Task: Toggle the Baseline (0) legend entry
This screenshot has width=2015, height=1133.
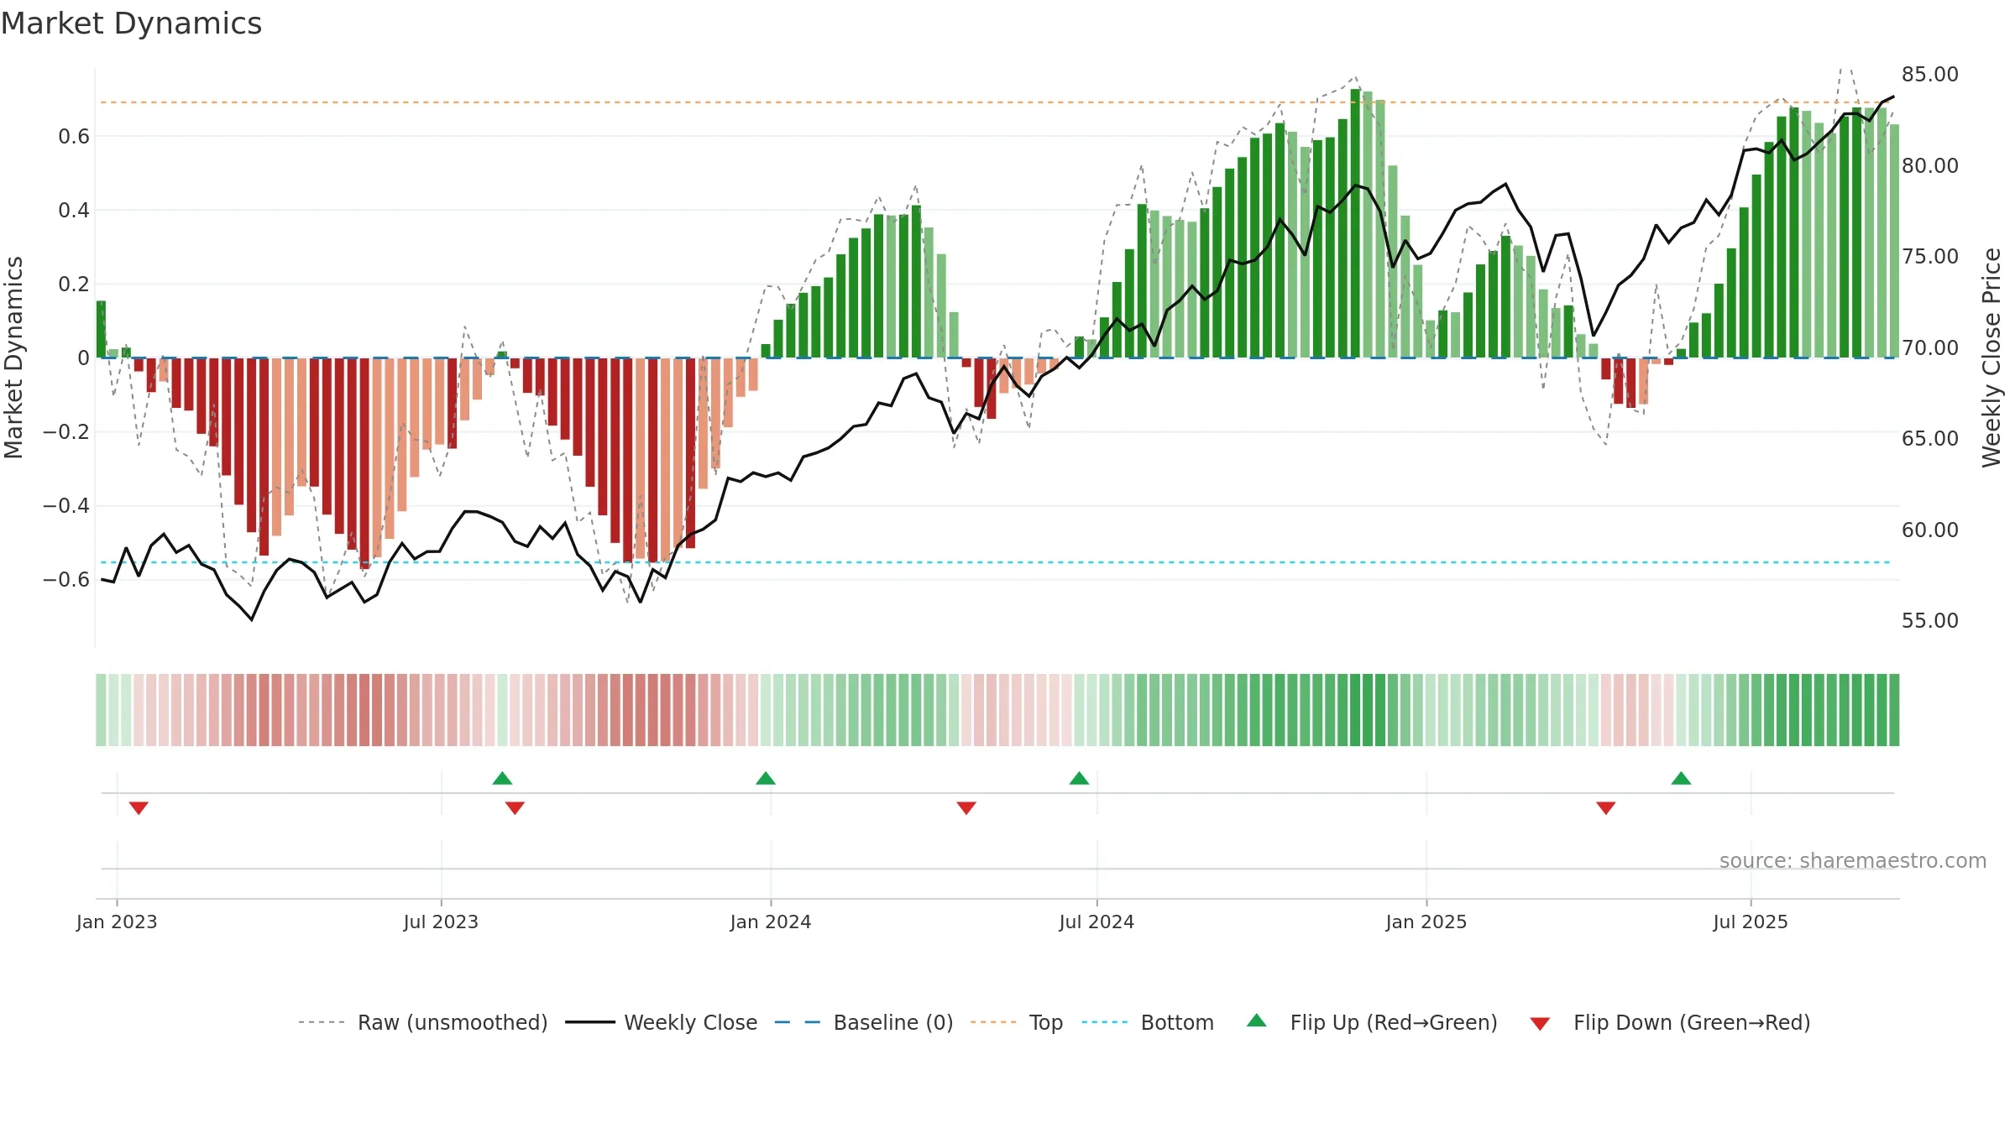Action: click(863, 1022)
